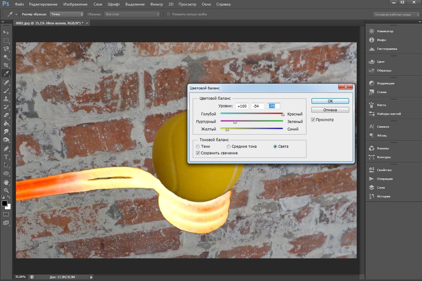This screenshot has width=422, height=281.
Task: Select the Pen tool
Action: (x=6, y=149)
